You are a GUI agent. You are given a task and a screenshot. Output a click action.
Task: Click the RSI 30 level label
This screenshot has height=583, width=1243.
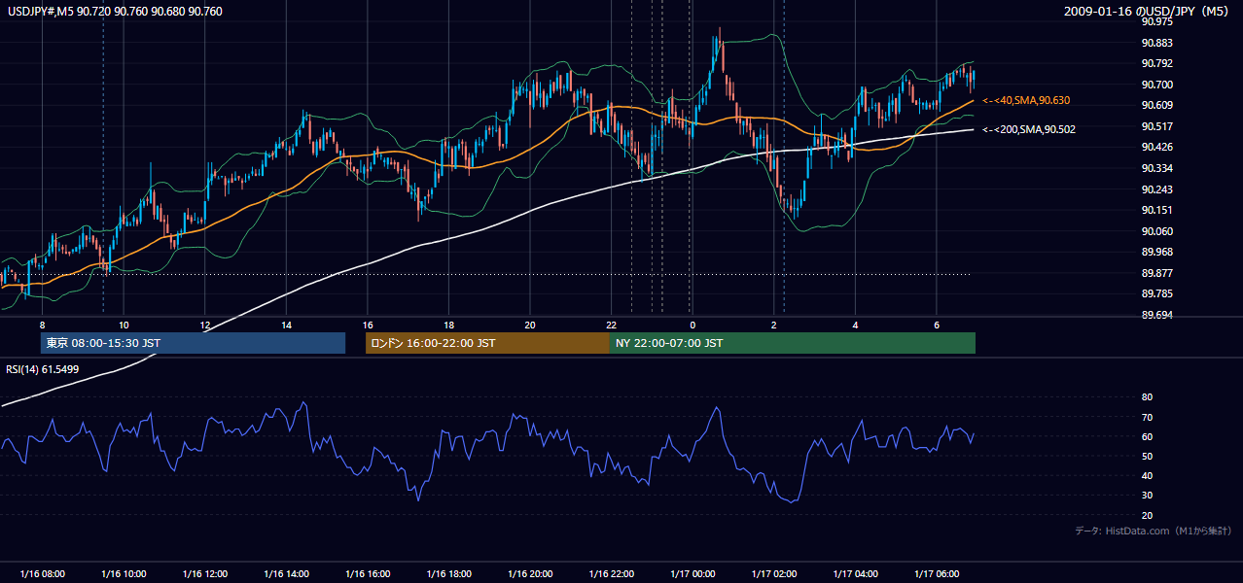click(x=1147, y=496)
